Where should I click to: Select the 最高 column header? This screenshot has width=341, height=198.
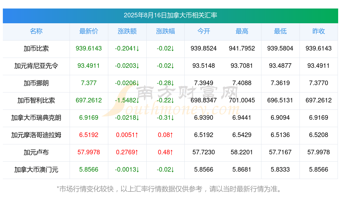(x=242, y=31)
